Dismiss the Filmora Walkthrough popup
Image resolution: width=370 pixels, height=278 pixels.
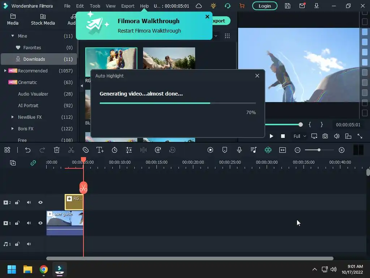coord(207,17)
